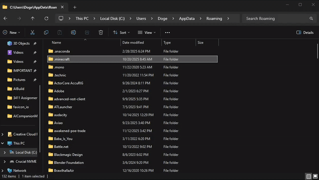This screenshot has width=319, height=180.
Task: Click AppData breadcrumb segment
Action: pos(187,18)
